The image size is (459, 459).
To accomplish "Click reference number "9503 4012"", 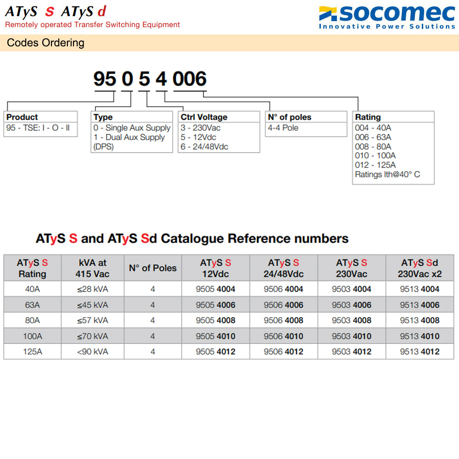I will [x=352, y=352].
